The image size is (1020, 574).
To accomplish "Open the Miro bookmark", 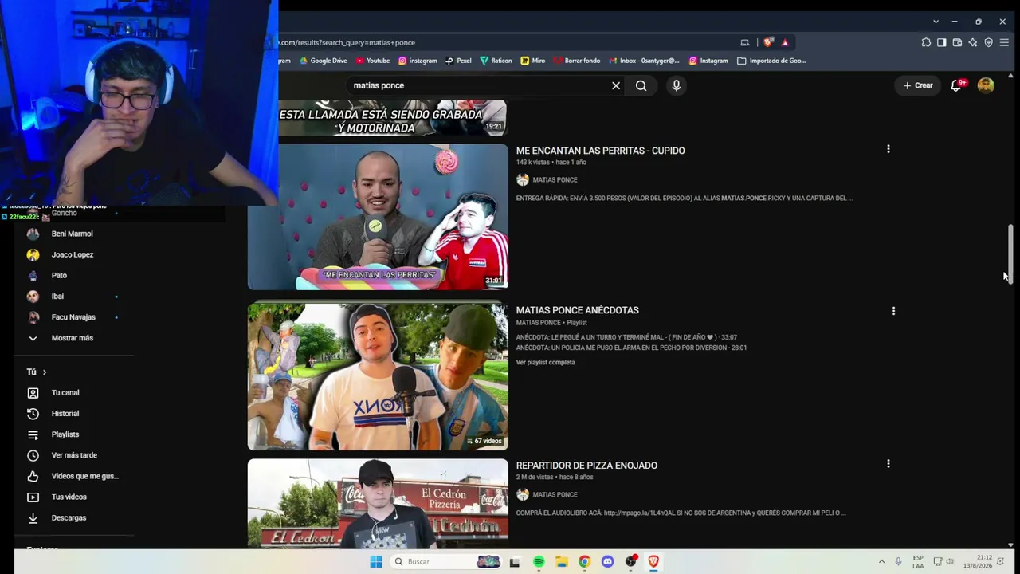I will 533,61.
